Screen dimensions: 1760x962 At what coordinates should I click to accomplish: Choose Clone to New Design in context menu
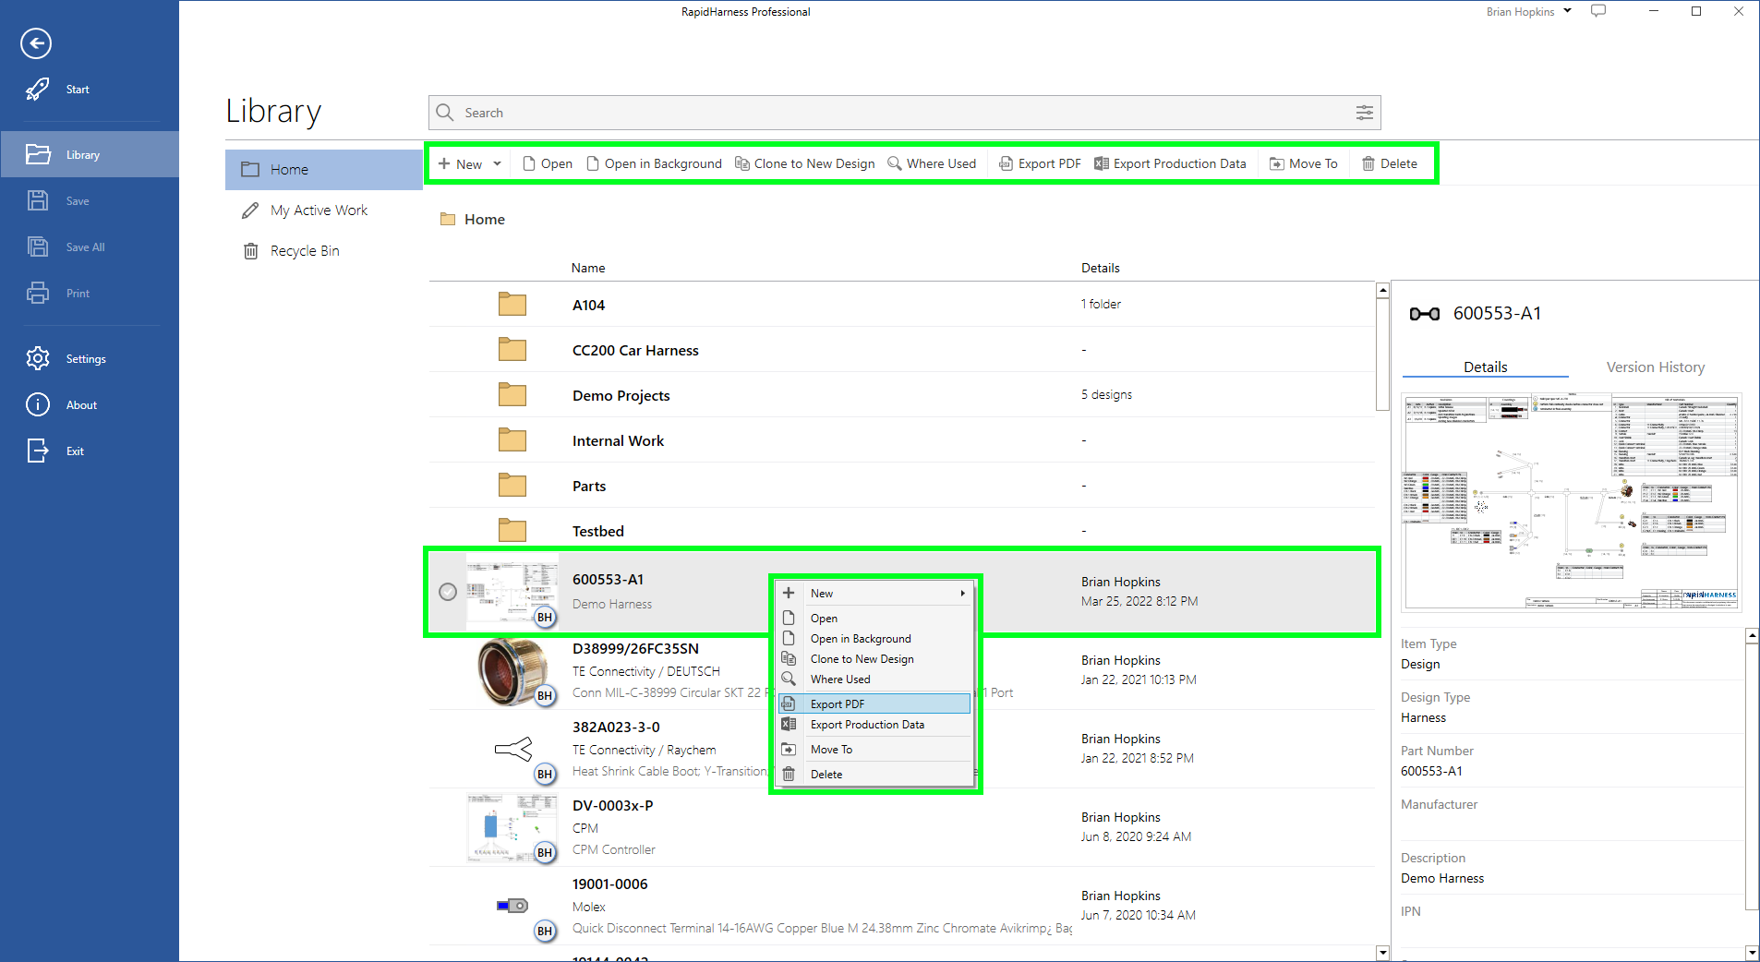click(x=875, y=658)
